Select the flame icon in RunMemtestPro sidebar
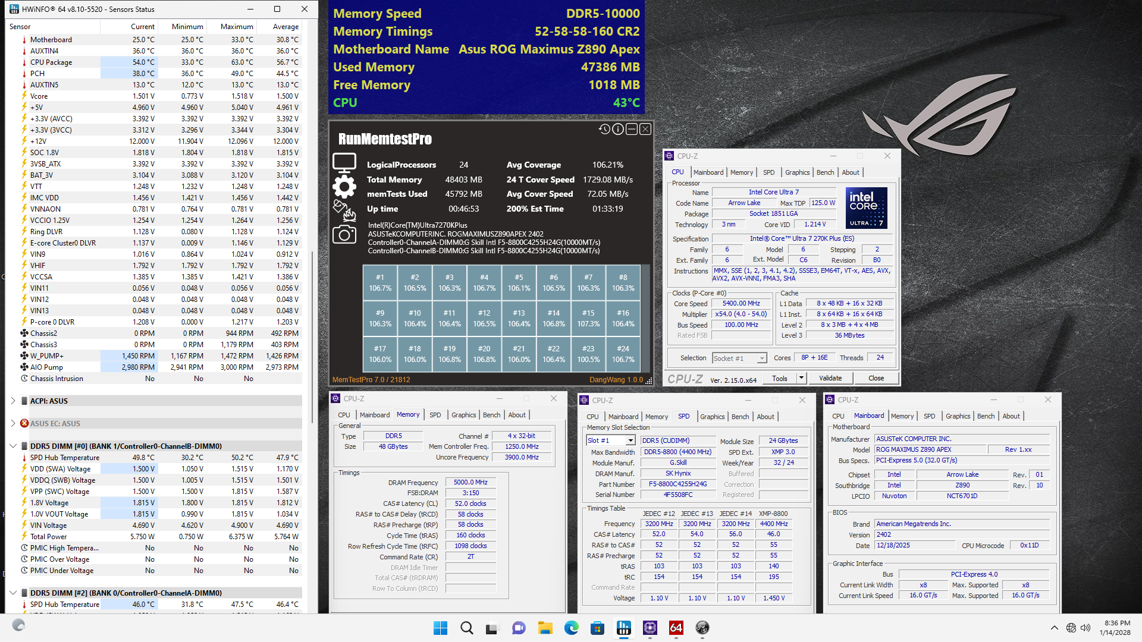The image size is (1142, 642). pyautogui.click(x=349, y=215)
